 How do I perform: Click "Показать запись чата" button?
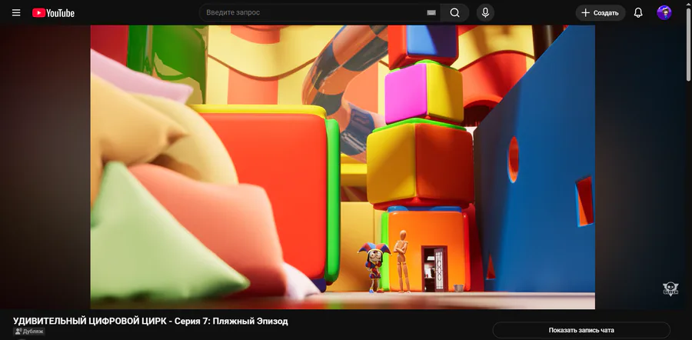coord(581,330)
